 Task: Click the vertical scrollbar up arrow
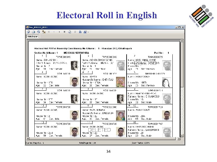click(182, 41)
